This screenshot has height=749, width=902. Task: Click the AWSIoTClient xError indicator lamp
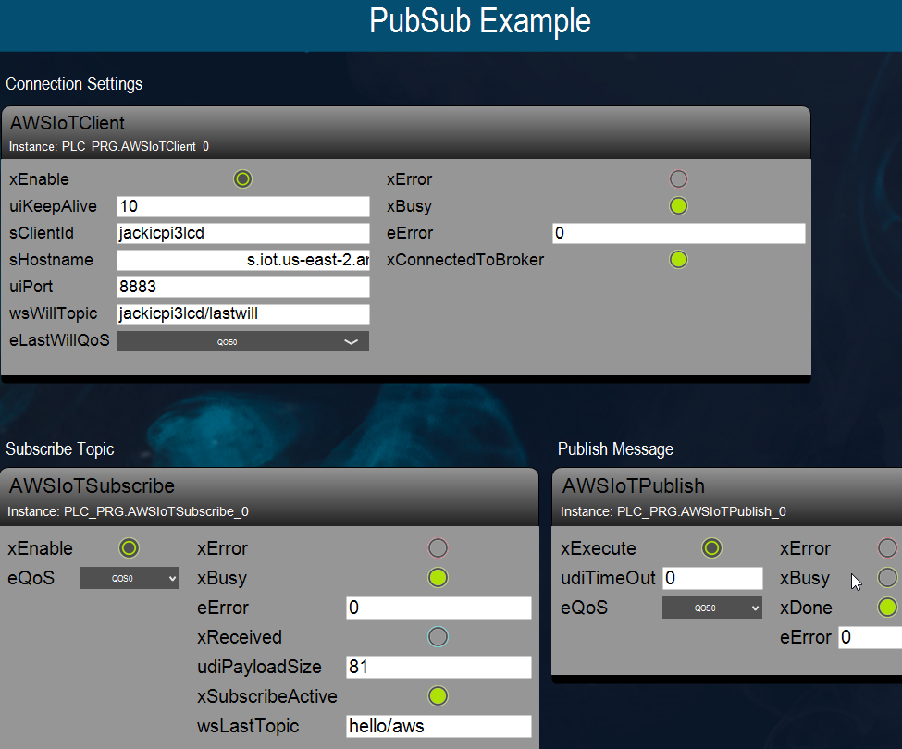pyautogui.click(x=678, y=179)
